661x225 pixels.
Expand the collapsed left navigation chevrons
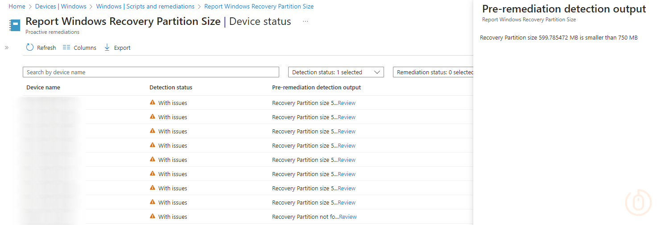7,48
